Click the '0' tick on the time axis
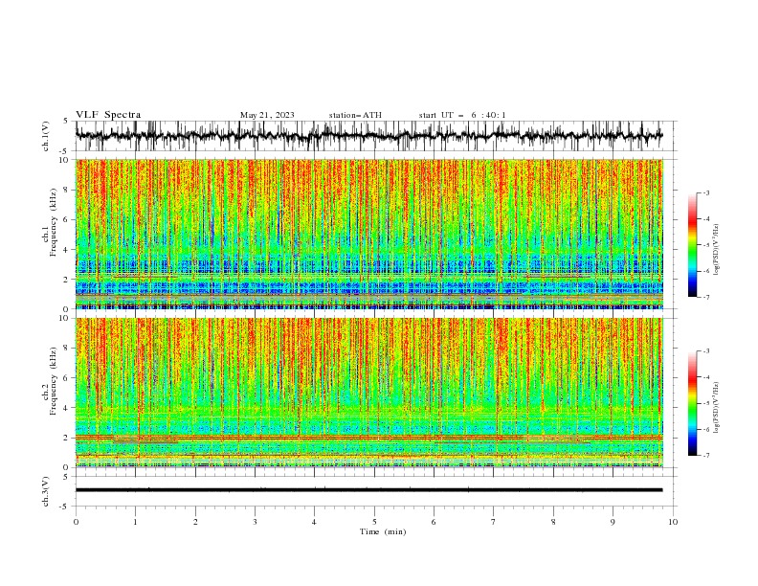 [76, 522]
